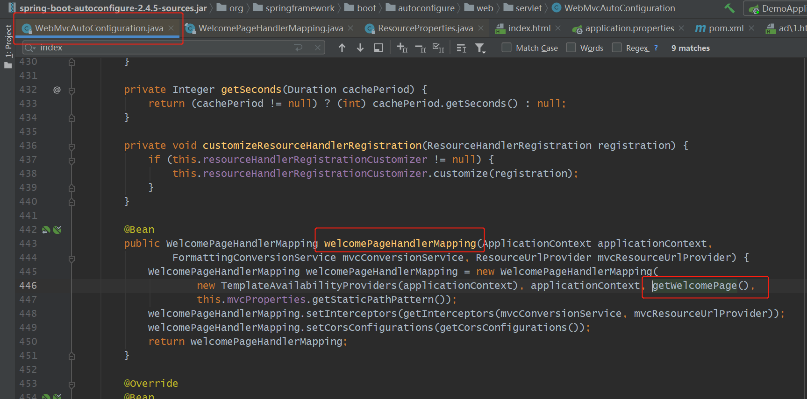807x399 pixels.
Task: Close the WelcomePageHandlerMapping.java tab
Action: pos(351,28)
